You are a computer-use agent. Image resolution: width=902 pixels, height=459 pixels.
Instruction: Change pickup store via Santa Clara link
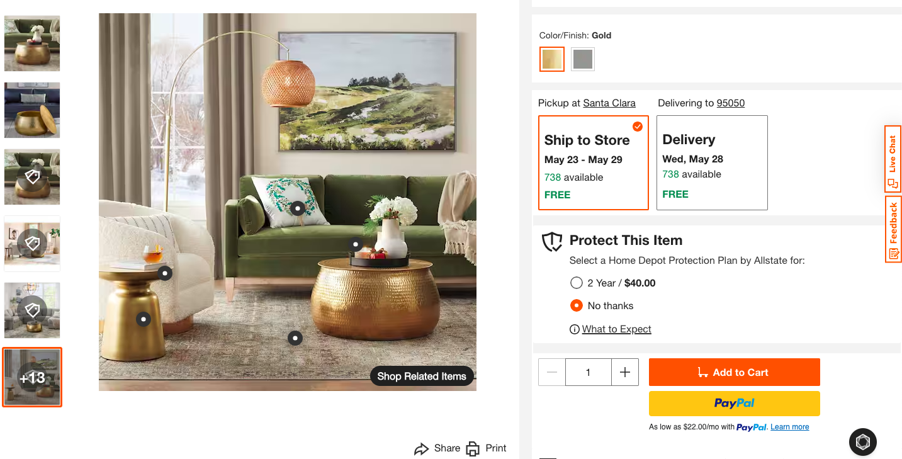point(609,103)
